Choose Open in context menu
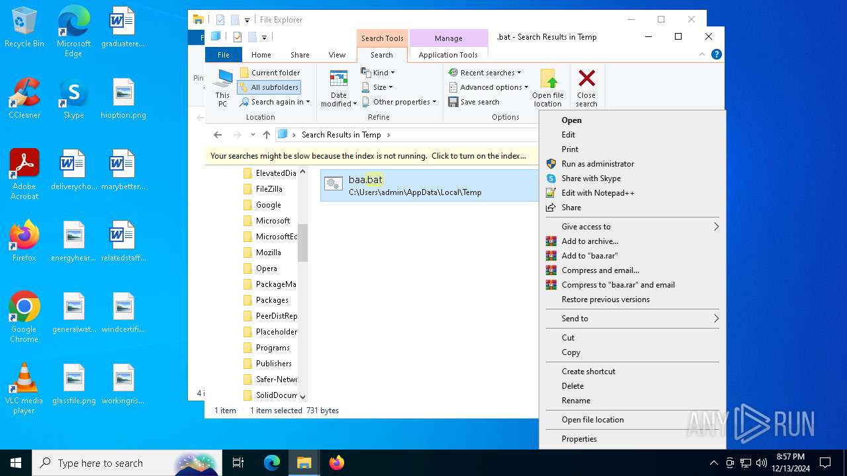 632,120
